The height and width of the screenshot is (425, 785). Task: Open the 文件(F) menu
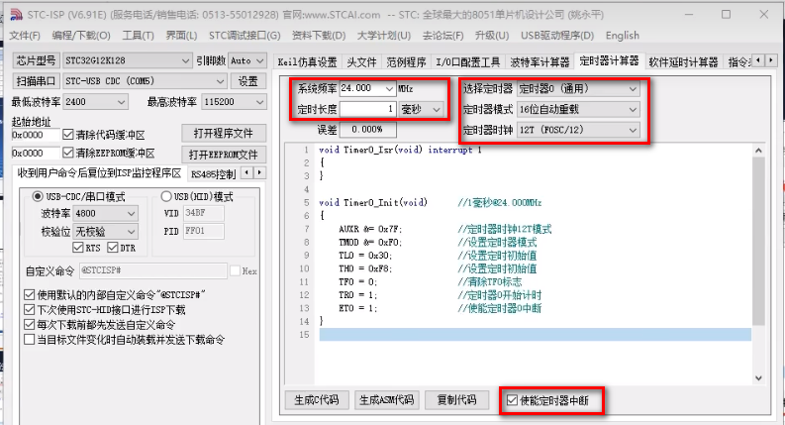click(25, 36)
